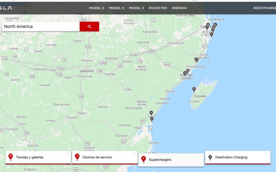This screenshot has height=172, width=276.
Task: Select the lower charger pin below Tulum
Action: [152, 119]
